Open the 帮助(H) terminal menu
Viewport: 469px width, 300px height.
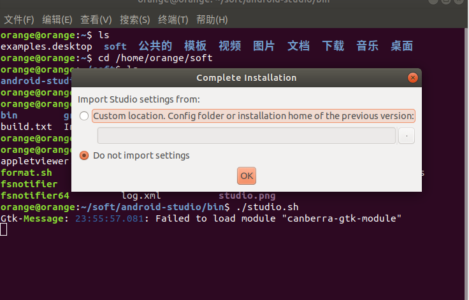(212, 20)
